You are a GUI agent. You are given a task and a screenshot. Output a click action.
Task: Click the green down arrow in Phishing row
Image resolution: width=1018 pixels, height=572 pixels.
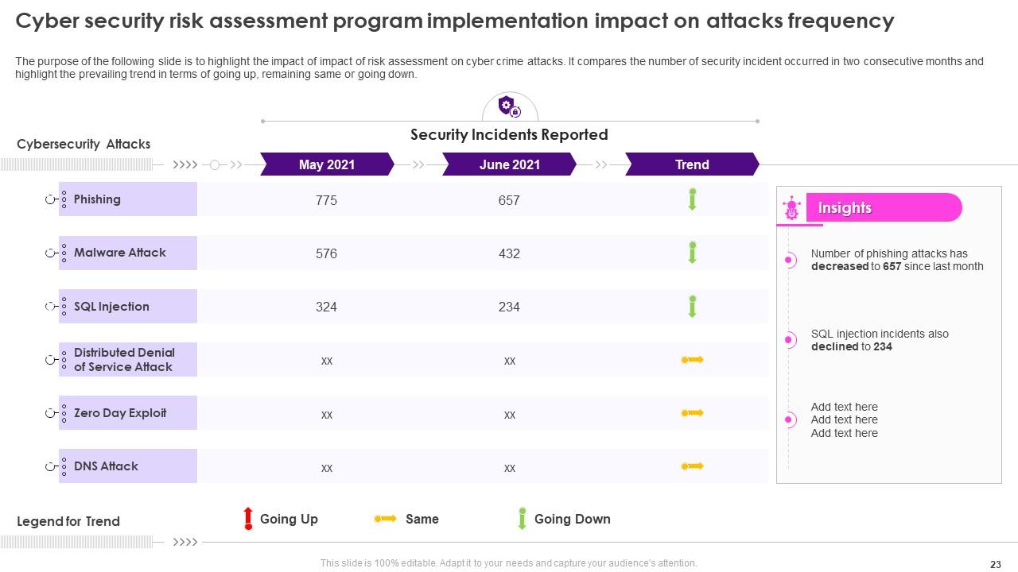coord(692,199)
